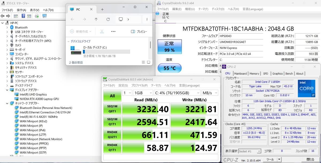This screenshot has width=321, height=163.
Task: Collapse デバイスとドライブ group in Explorer
Action: (69, 41)
